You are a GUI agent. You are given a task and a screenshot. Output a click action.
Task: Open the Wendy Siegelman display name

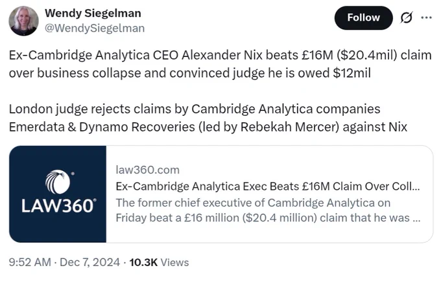tap(93, 13)
